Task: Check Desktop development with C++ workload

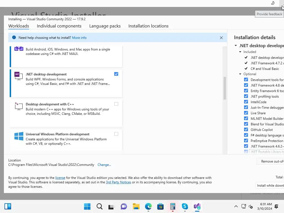Action: coord(116,104)
